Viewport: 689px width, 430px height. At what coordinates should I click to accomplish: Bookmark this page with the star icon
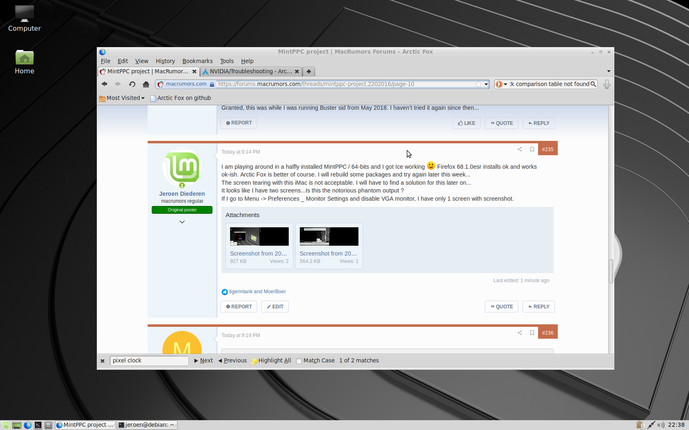pyautogui.click(x=479, y=84)
